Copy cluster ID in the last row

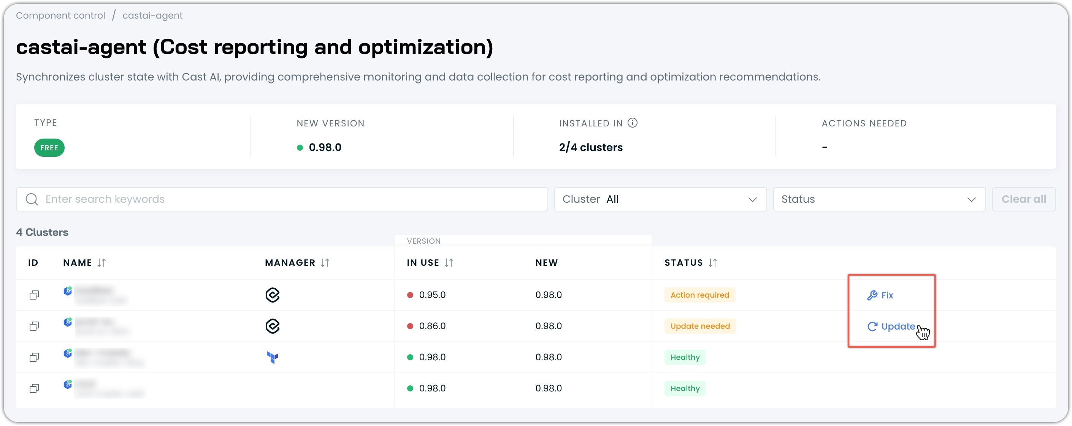(x=34, y=388)
